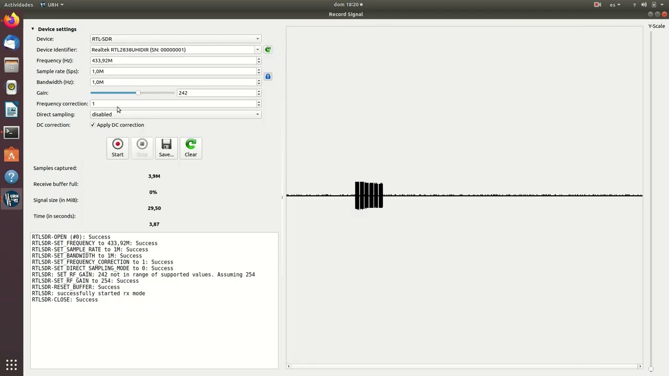
Task: Toggle Apply DC correction checkbox
Action: 93,125
